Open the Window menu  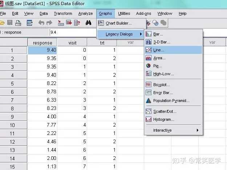165,13
